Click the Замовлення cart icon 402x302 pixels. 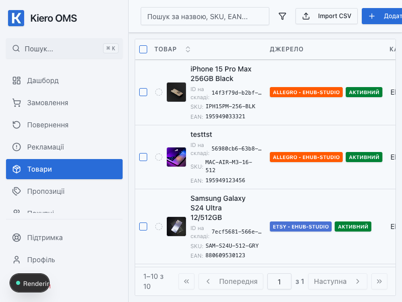point(17,103)
